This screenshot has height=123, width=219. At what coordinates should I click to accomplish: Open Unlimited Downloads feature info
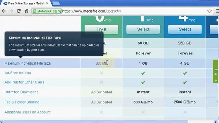(21, 92)
